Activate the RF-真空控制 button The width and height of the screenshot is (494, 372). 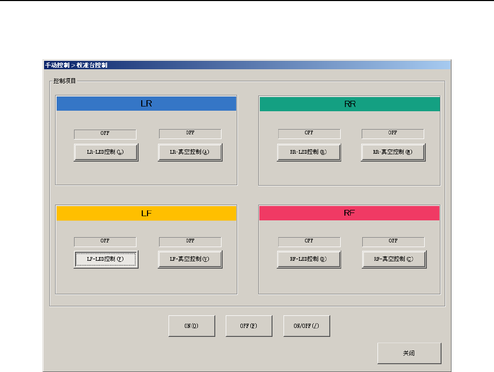pyautogui.click(x=394, y=260)
